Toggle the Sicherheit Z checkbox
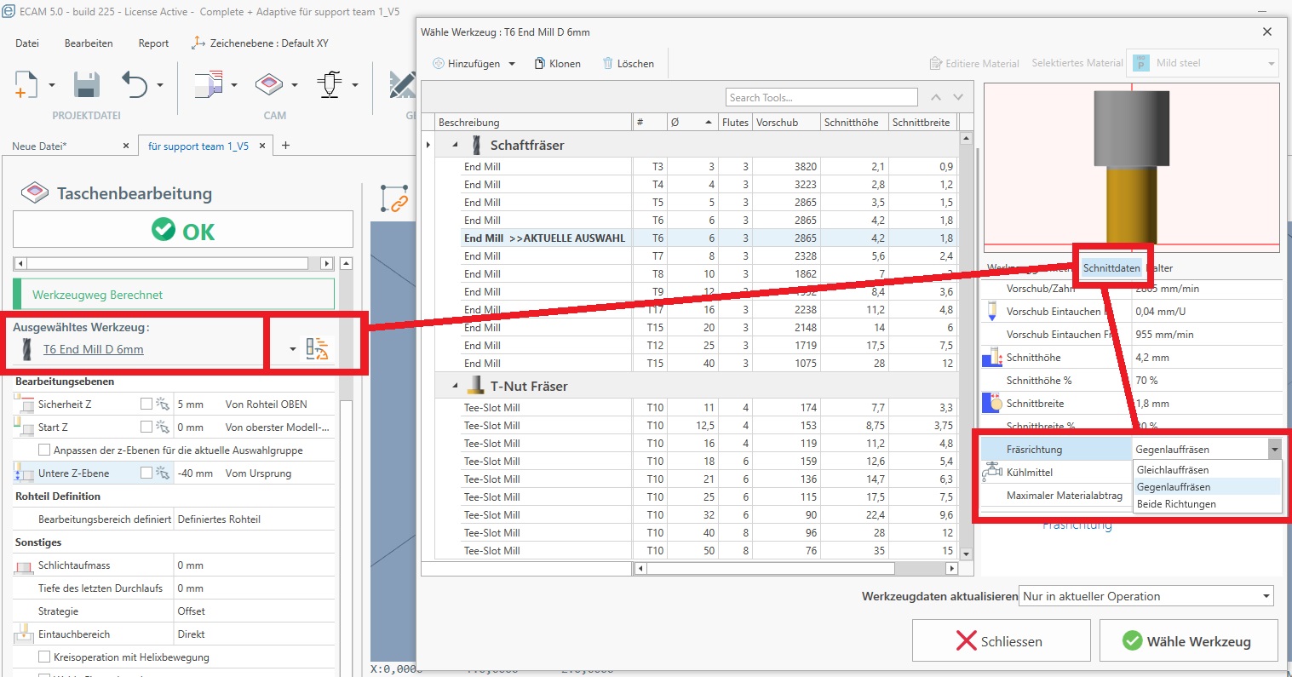 click(146, 404)
